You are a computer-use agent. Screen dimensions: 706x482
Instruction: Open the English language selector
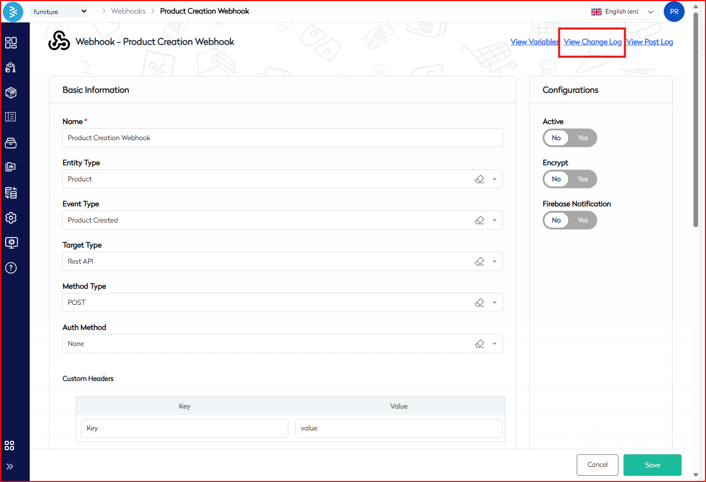click(622, 11)
